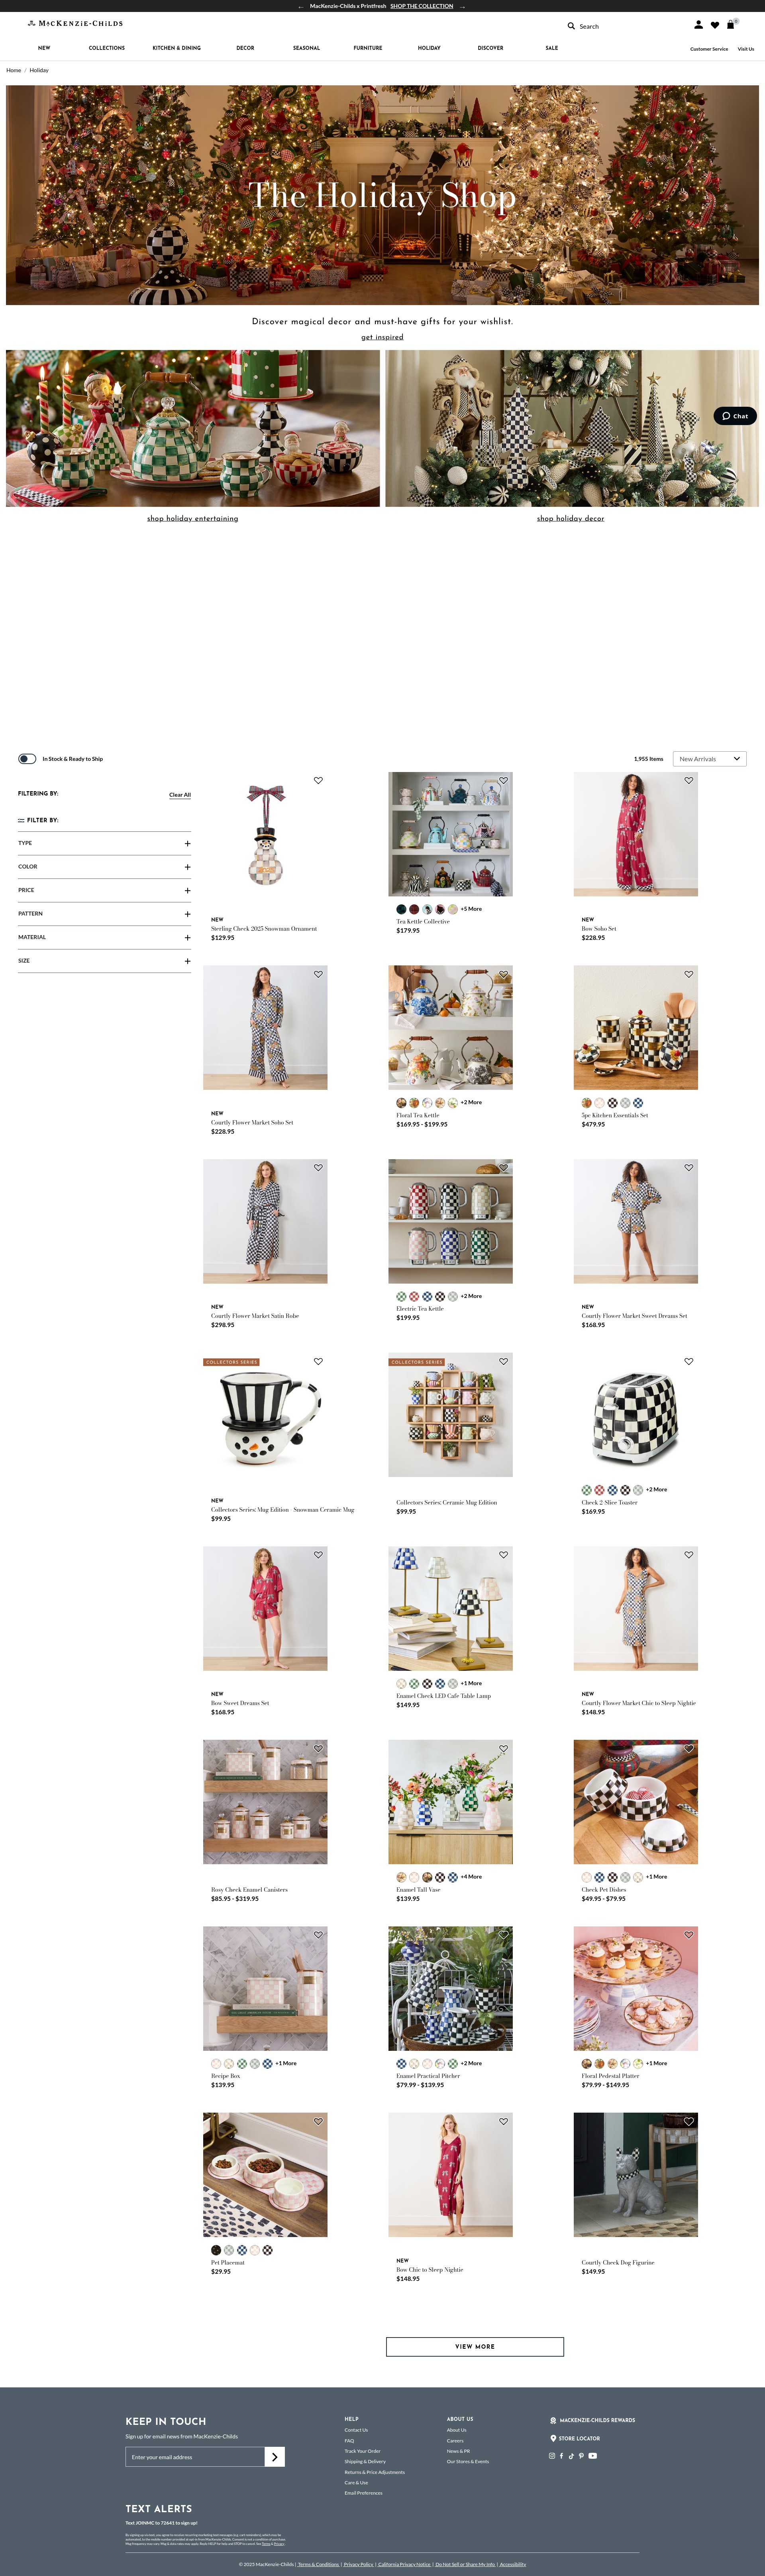Open the Chat bubble button

(735, 416)
